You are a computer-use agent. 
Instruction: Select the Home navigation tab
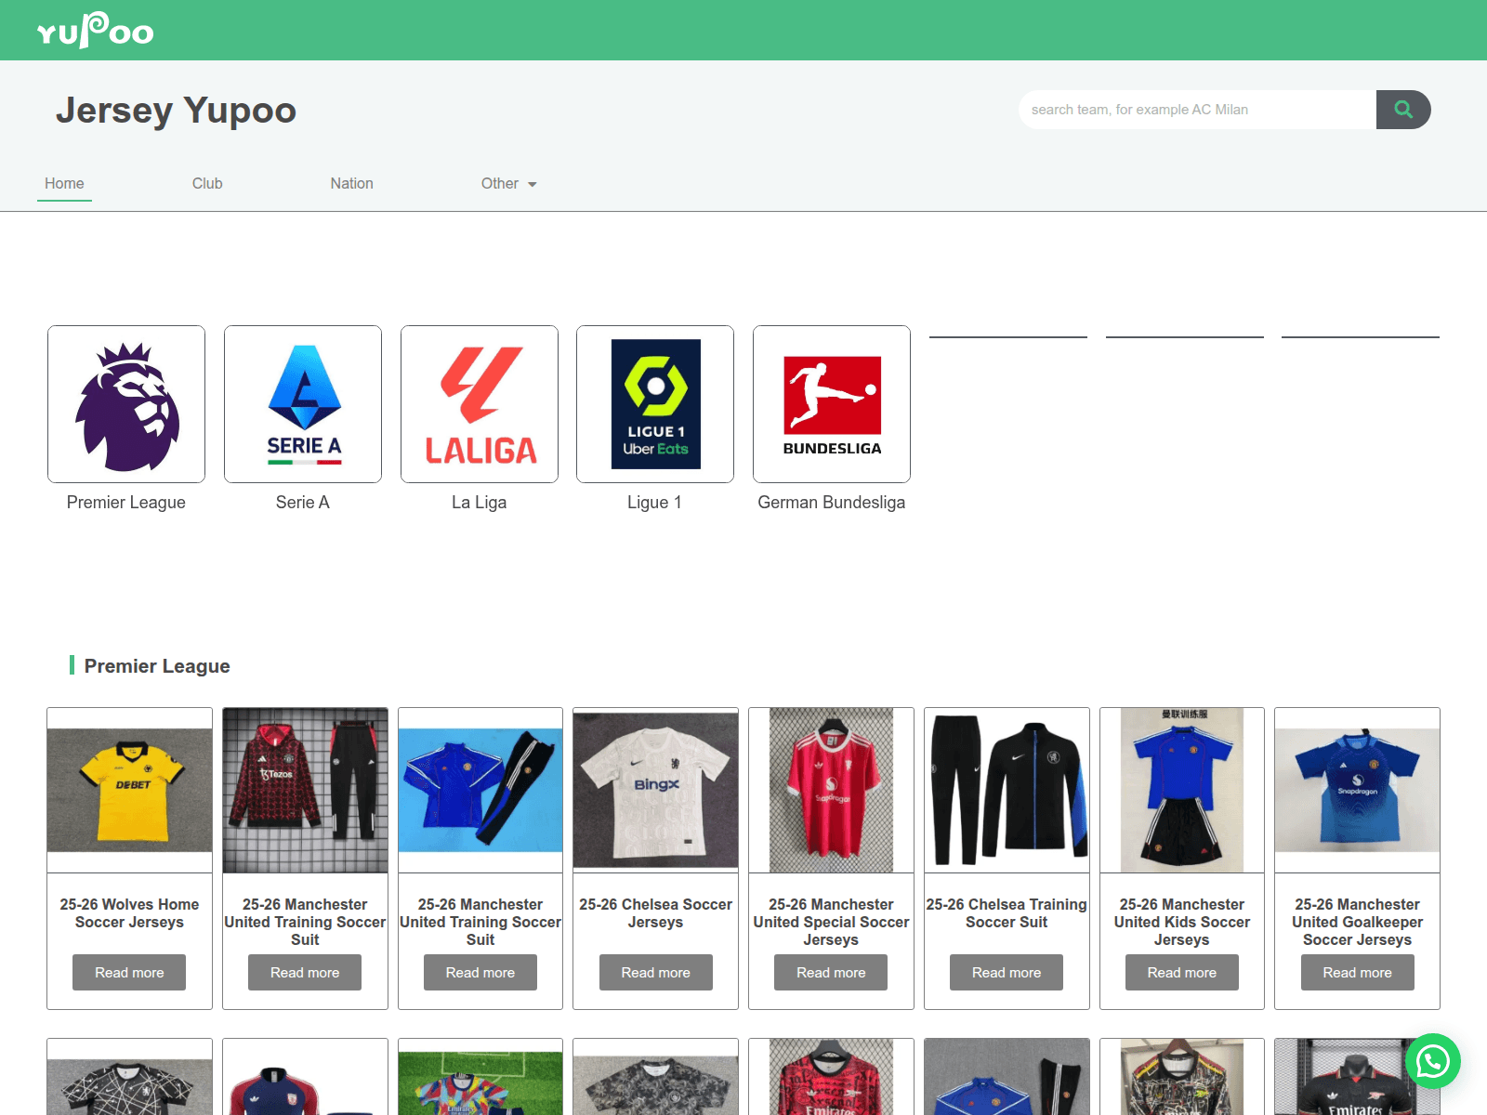(x=64, y=184)
